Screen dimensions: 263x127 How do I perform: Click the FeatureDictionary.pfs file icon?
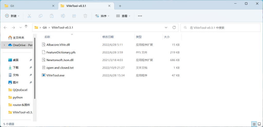44,52
